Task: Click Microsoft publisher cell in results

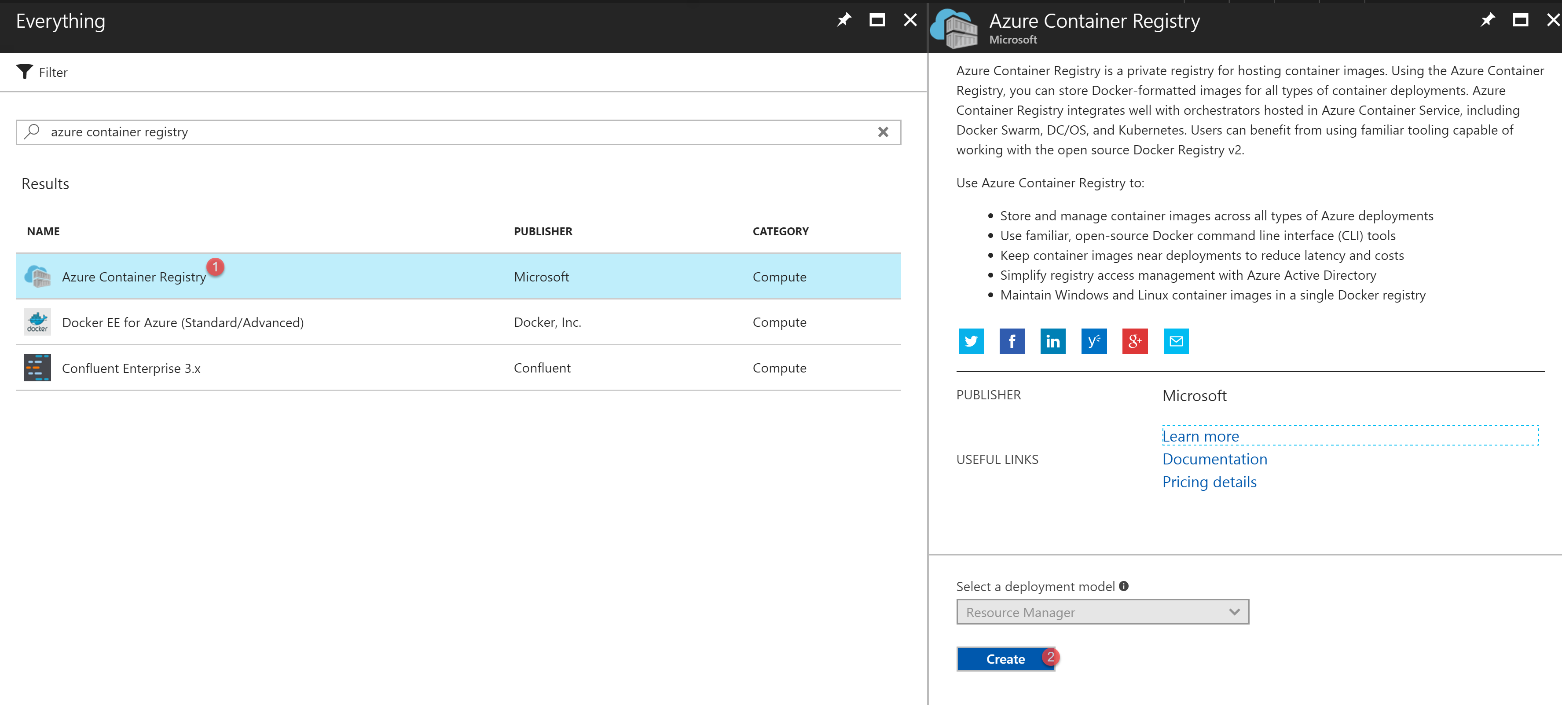Action: coord(541,277)
